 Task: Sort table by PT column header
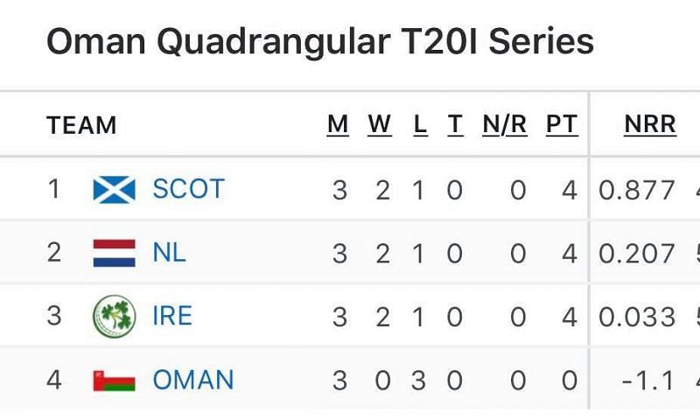tap(562, 124)
